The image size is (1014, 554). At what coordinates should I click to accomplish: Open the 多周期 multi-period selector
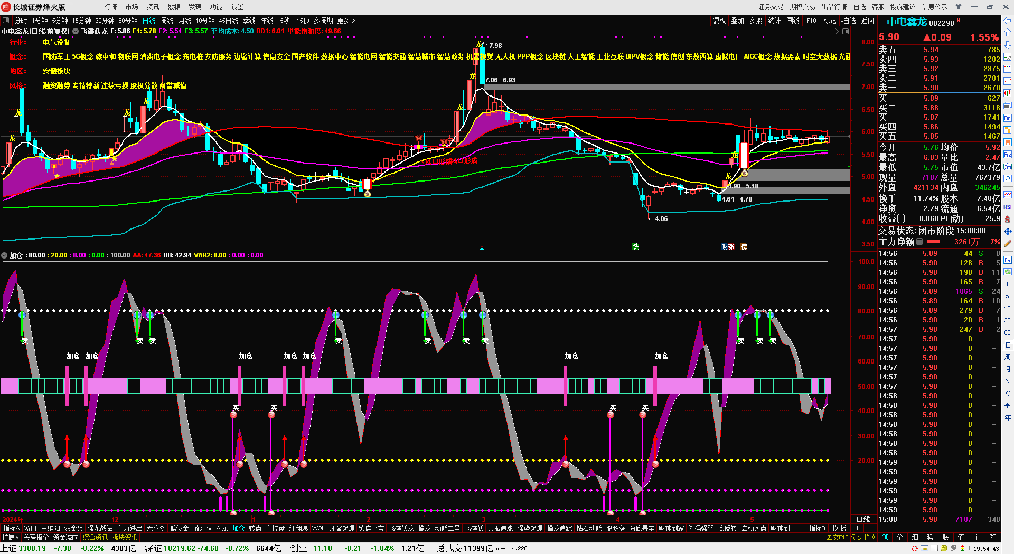(x=323, y=21)
